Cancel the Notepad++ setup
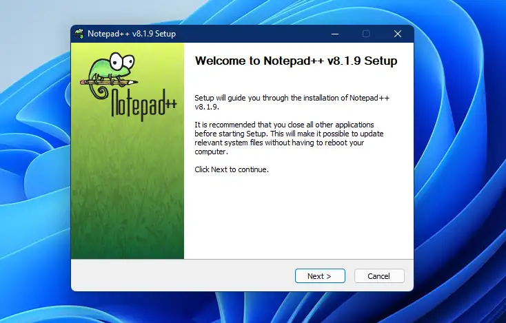The height and width of the screenshot is (323, 506). click(379, 276)
